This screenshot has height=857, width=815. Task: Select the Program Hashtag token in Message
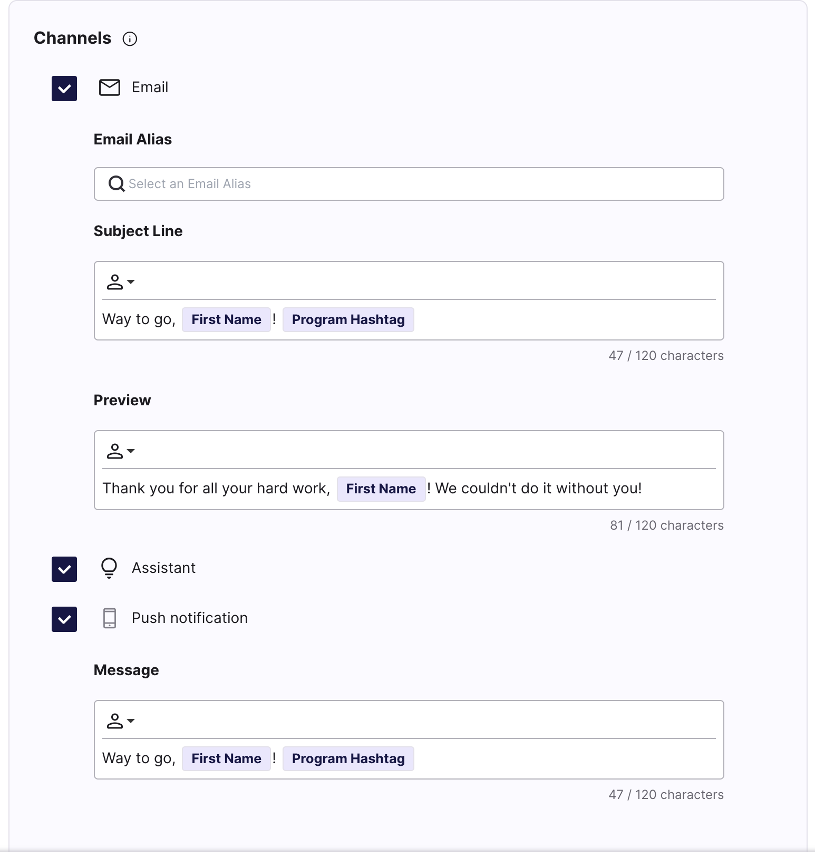(348, 758)
